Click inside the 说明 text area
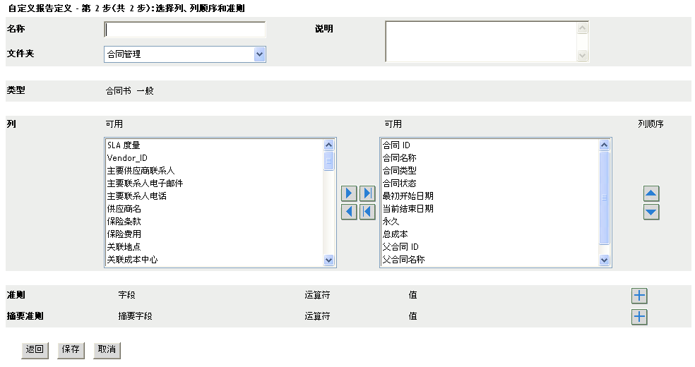 click(482, 42)
